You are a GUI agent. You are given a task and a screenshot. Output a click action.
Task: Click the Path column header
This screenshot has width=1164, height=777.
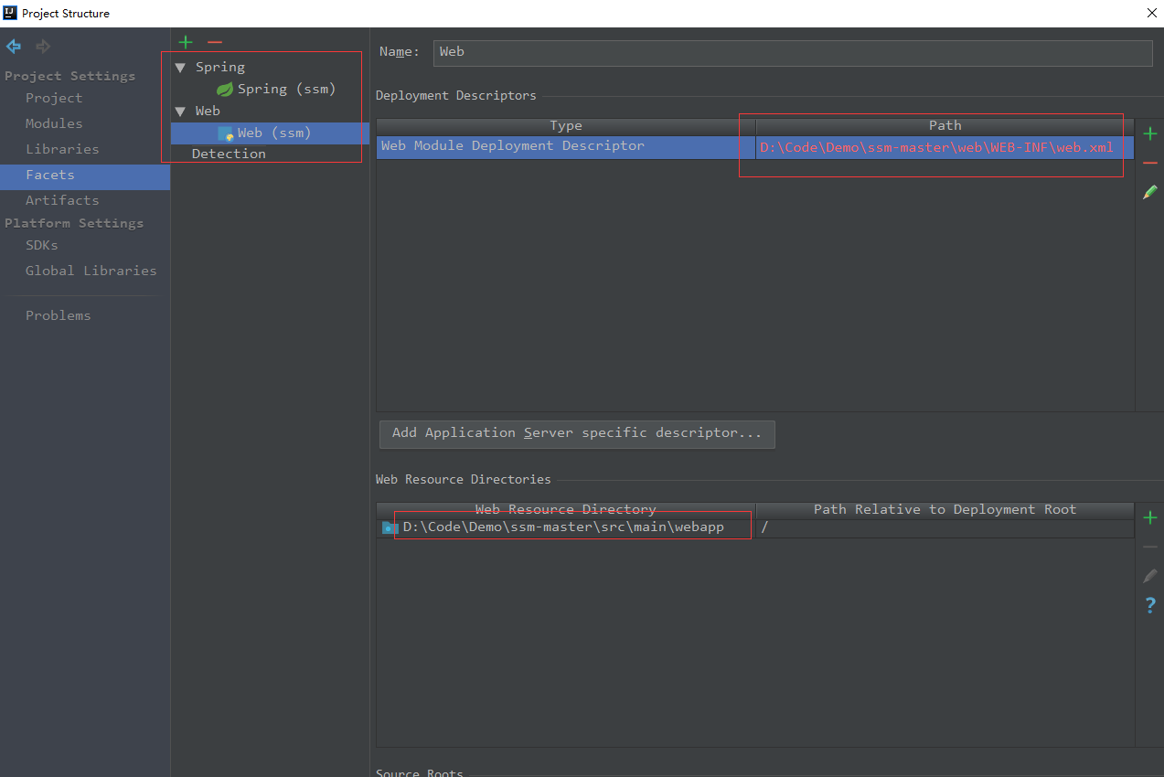(x=945, y=126)
